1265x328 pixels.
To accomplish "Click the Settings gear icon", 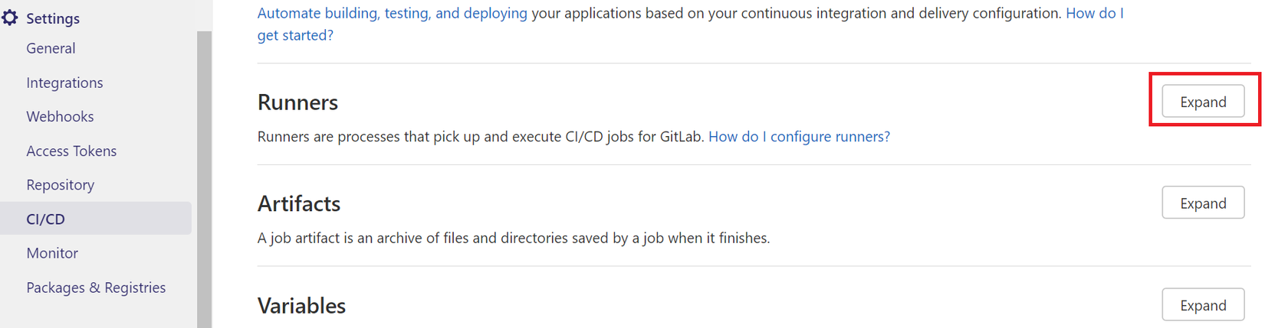I will tap(10, 18).
